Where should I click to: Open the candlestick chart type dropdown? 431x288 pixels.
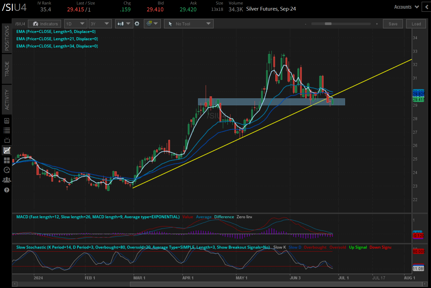coord(124,24)
